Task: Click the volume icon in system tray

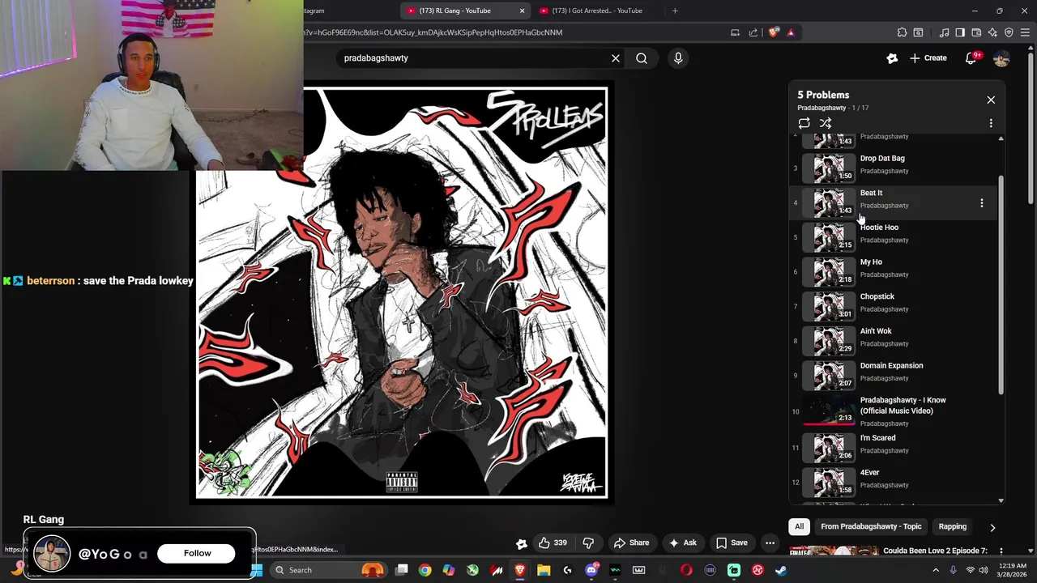Action: (x=984, y=570)
